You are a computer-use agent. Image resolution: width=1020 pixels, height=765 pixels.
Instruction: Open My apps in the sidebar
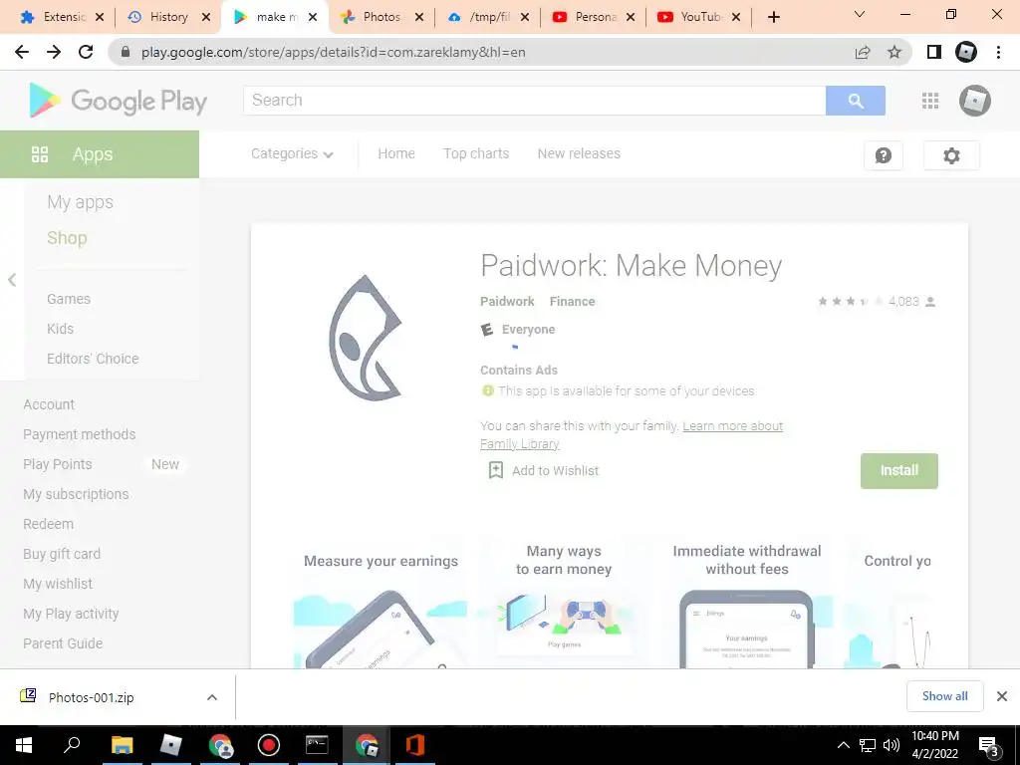point(80,202)
